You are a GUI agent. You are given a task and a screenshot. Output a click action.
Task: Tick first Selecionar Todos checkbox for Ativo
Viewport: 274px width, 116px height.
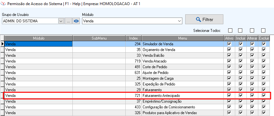pyautogui.click(x=230, y=30)
